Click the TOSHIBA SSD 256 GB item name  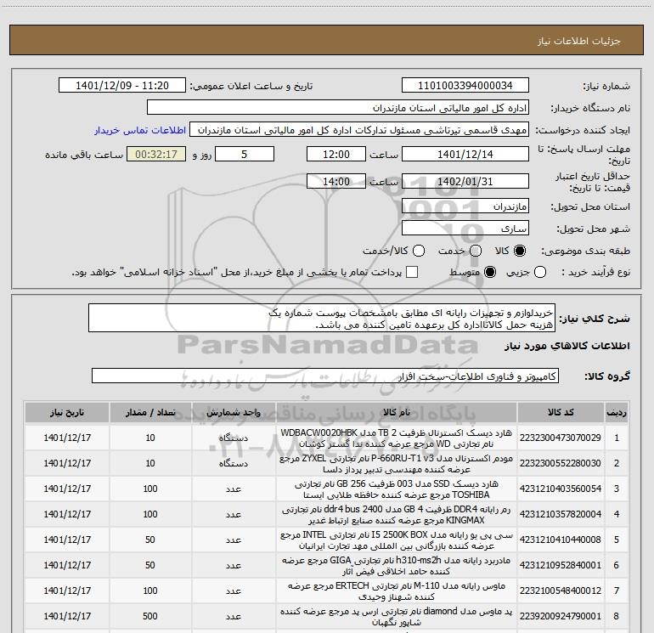point(397,489)
